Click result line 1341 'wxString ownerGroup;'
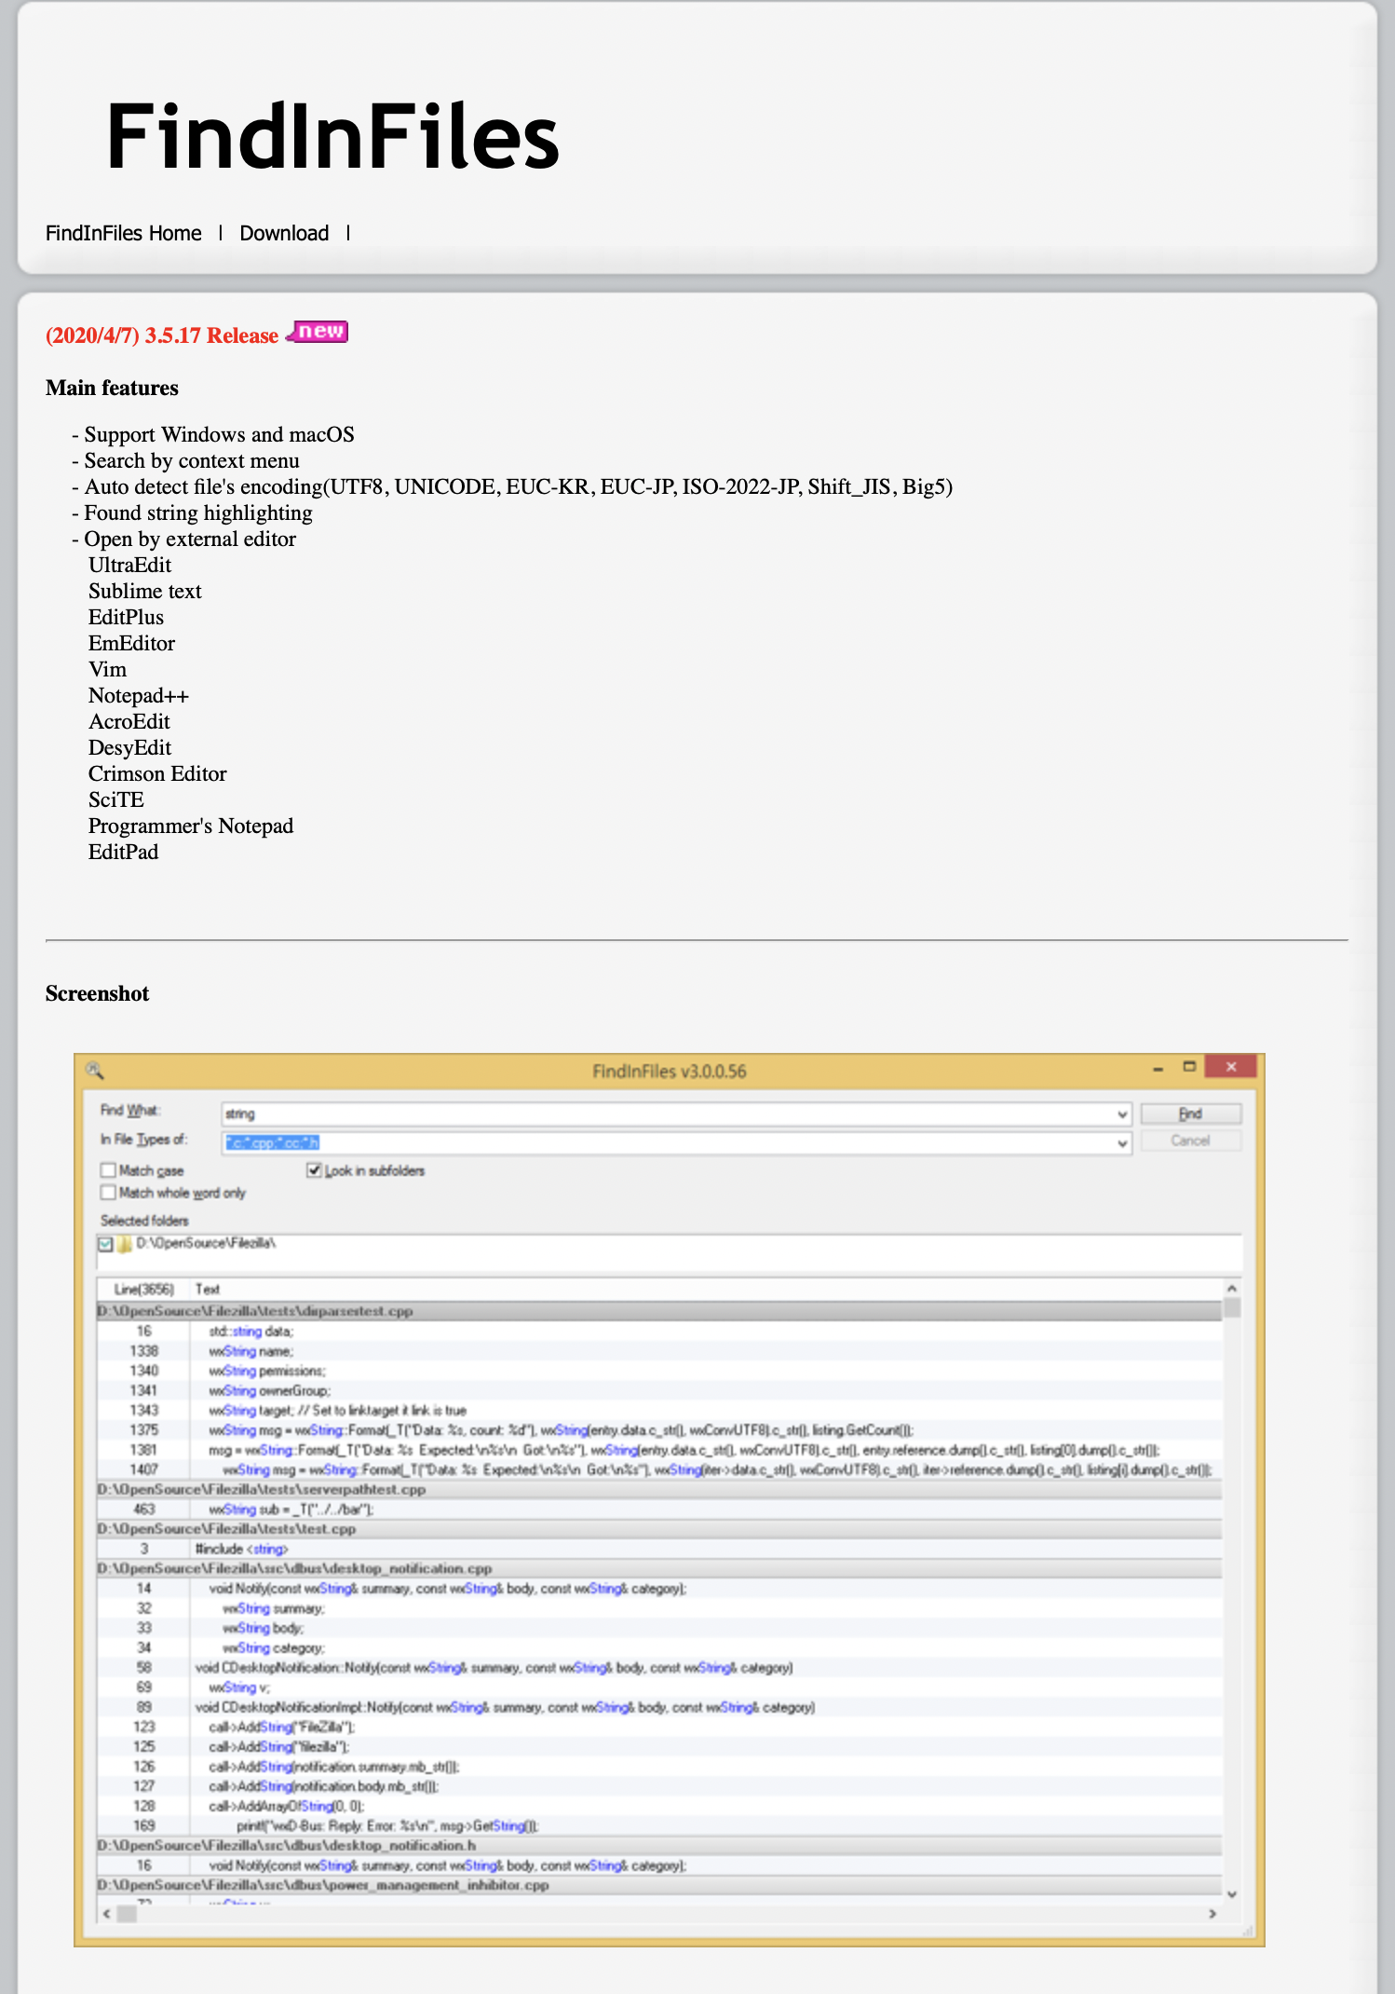Image resolution: width=1395 pixels, height=1994 pixels. click(x=659, y=1391)
